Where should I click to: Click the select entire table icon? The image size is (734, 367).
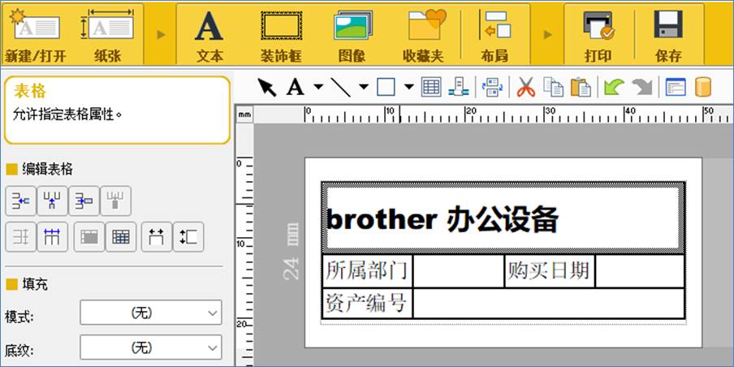point(121,237)
